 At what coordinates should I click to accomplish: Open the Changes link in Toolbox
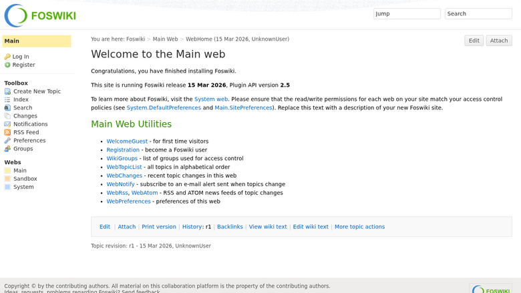(25, 116)
